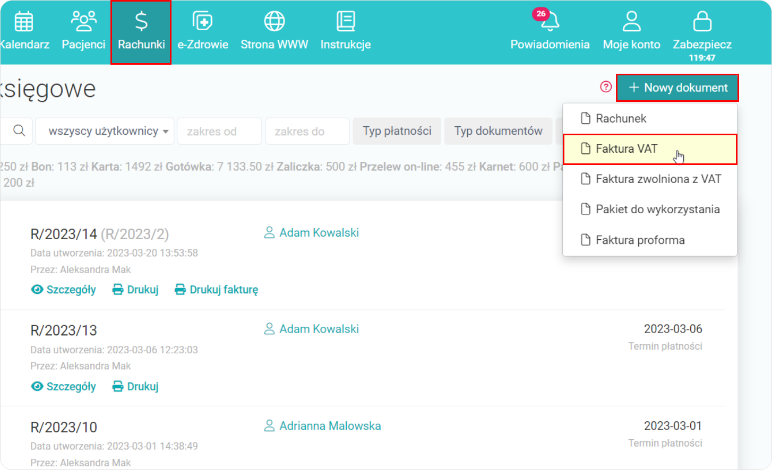Open Adrianna Malowska patient link
Image resolution: width=772 pixels, height=470 pixels.
click(330, 426)
